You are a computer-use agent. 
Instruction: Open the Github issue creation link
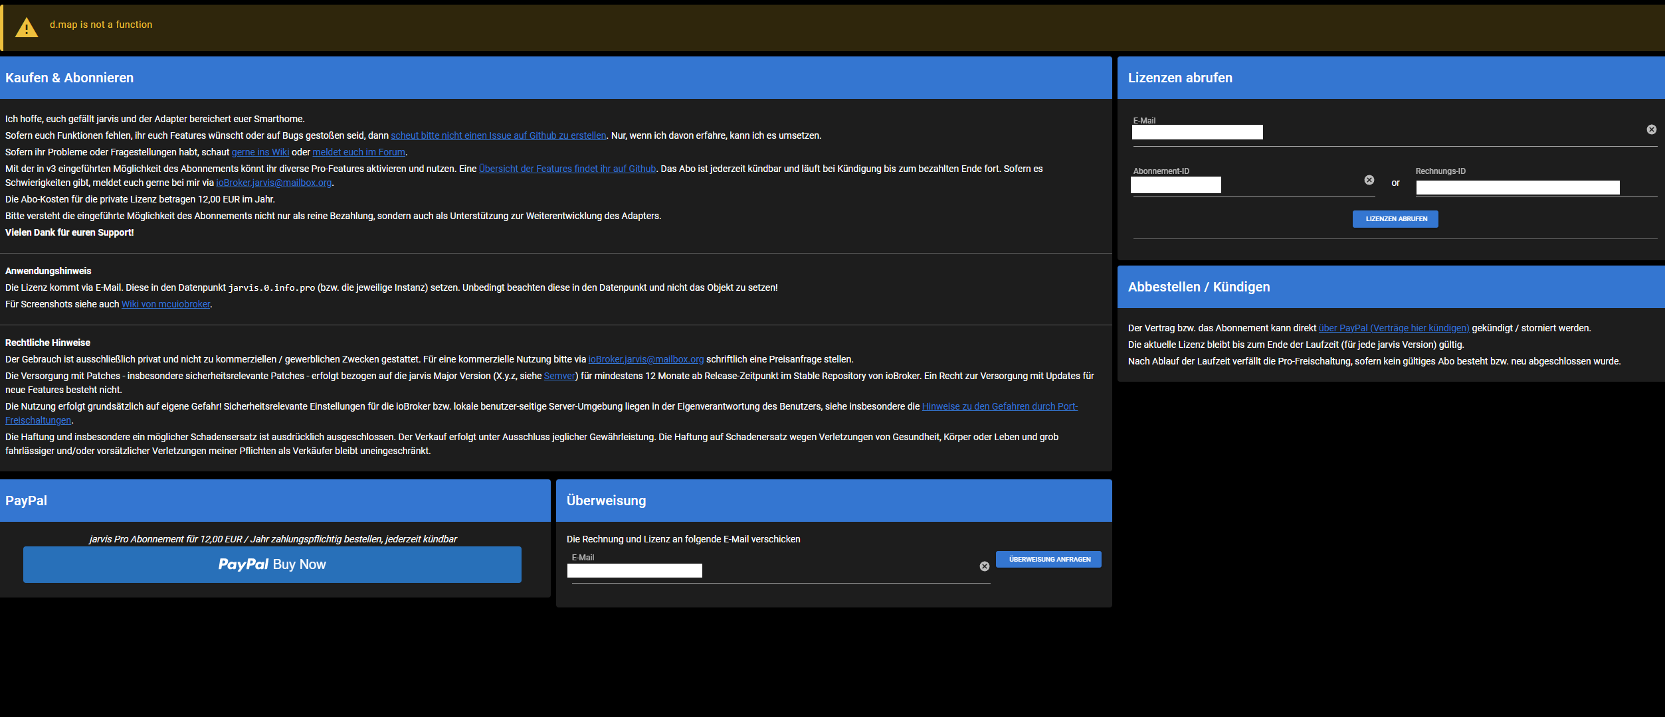[498, 135]
